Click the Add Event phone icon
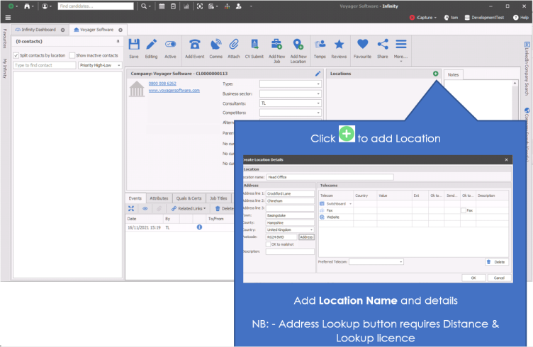The image size is (533, 347). point(194,47)
